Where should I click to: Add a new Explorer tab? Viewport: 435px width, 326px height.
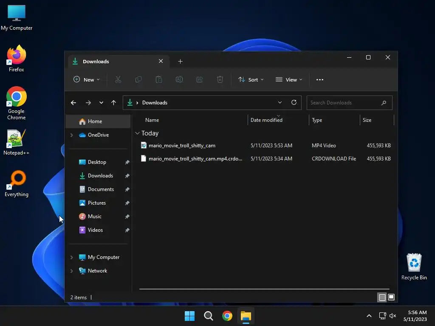point(180,61)
